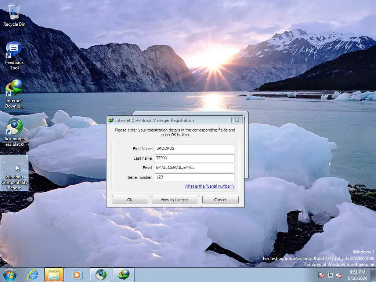Viewport: 376px width, 282px height.
Task: Open the 'What is the Serial number?' link
Action: [x=209, y=186]
